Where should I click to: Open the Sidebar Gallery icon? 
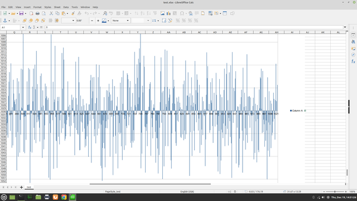click(x=353, y=49)
